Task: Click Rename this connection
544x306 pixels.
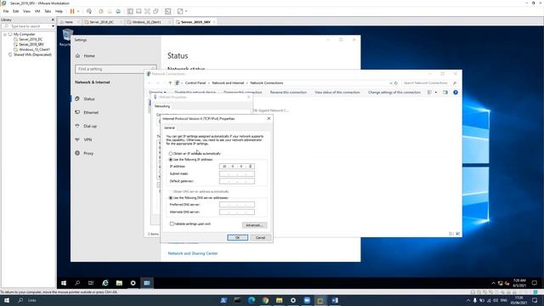Action: (x=288, y=93)
